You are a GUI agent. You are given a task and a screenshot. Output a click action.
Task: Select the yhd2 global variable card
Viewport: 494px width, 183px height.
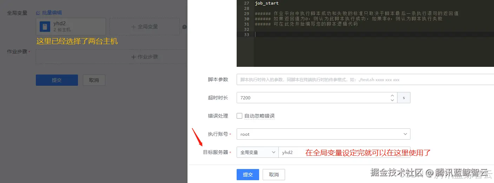pos(71,27)
